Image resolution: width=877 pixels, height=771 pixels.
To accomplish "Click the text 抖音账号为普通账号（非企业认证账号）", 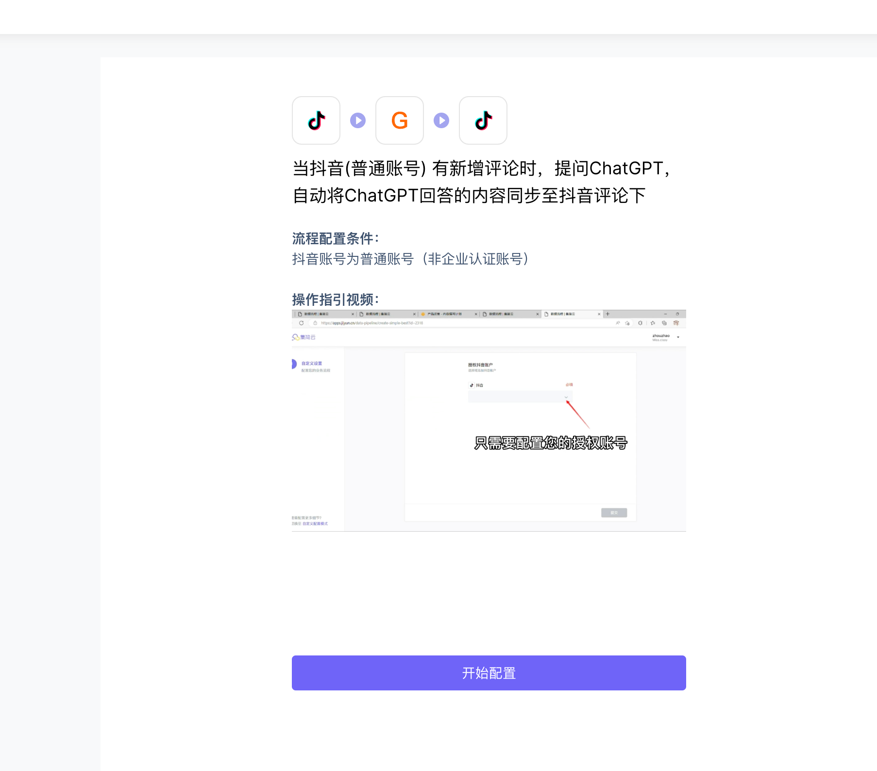I will point(411,259).
